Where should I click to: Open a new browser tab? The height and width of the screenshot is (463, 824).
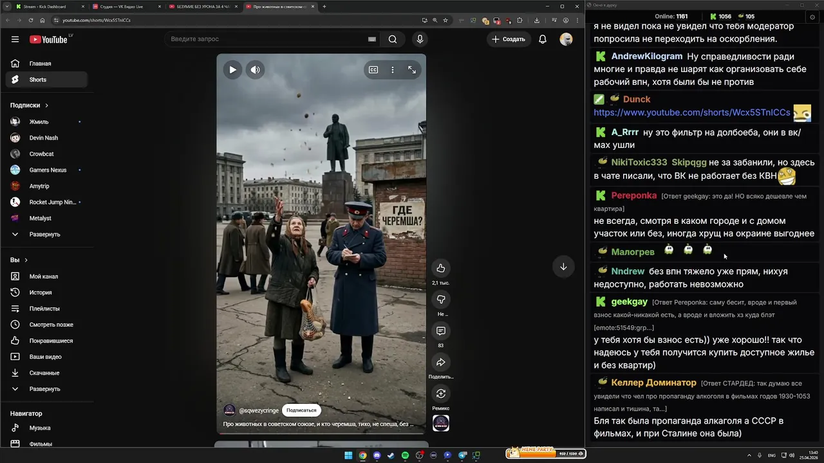pos(324,6)
